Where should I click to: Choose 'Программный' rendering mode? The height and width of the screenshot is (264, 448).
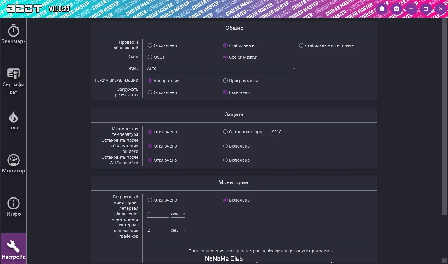click(225, 81)
